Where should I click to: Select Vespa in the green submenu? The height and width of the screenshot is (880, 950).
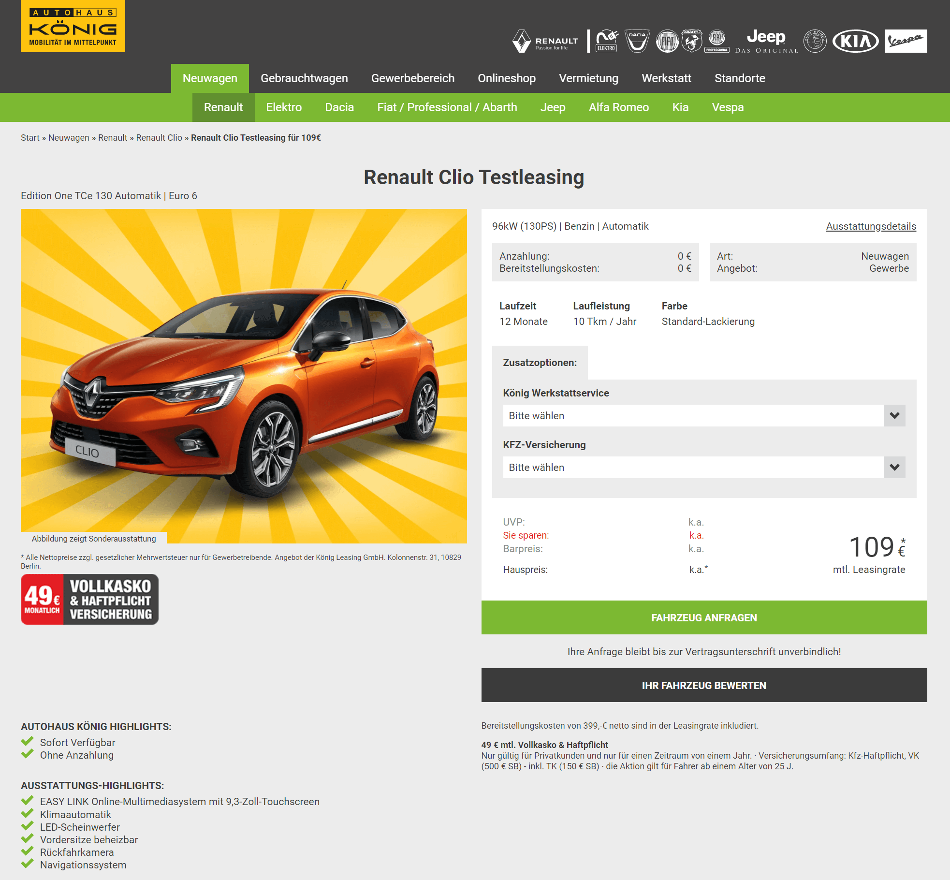point(728,107)
